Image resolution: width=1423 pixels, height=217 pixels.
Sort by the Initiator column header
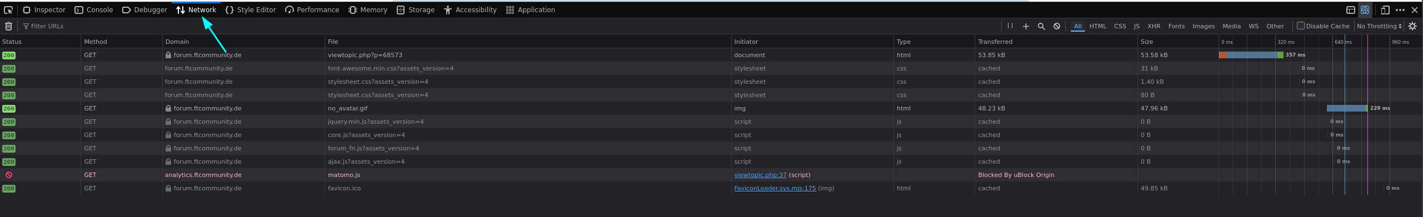[x=812, y=42]
